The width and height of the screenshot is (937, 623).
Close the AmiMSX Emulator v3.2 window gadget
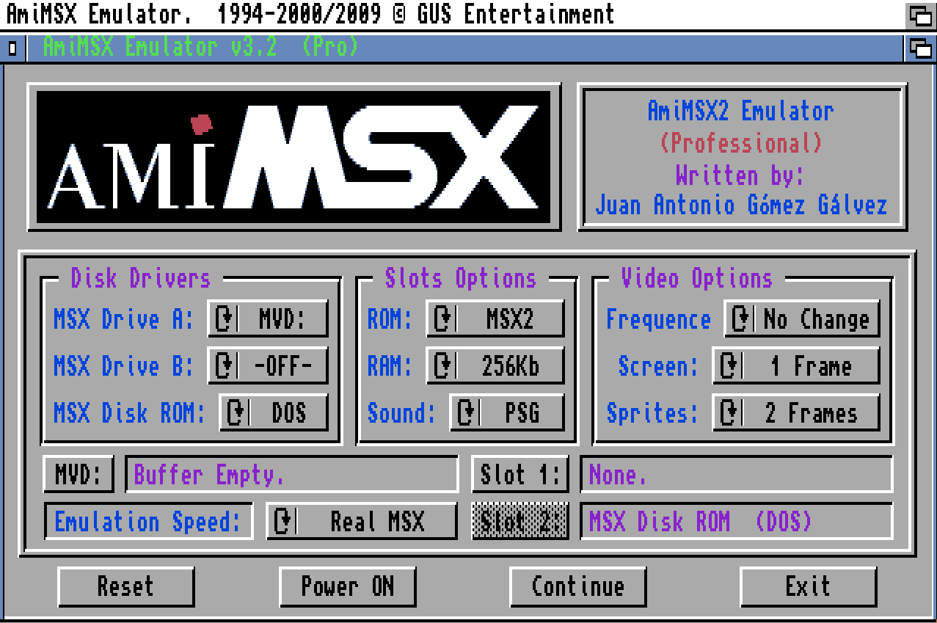point(12,48)
